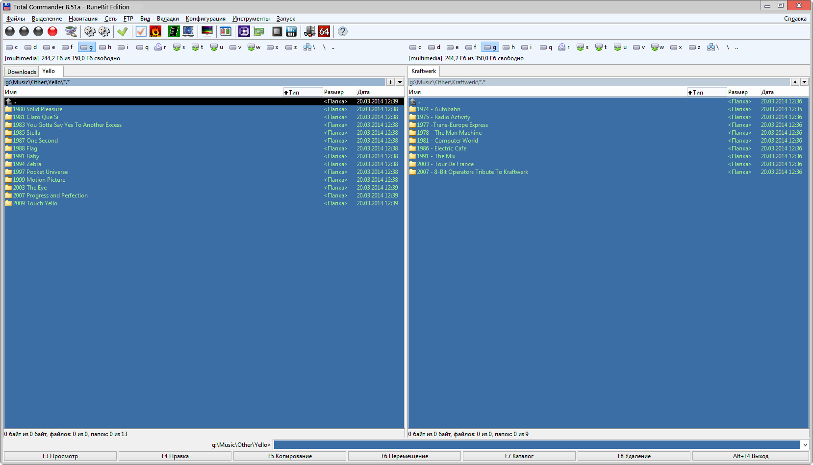
Task: Click left panel parent directory entry
Action: coord(204,101)
